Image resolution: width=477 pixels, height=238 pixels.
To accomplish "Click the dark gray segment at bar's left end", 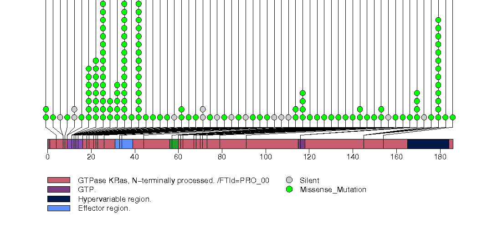I will [48, 144].
